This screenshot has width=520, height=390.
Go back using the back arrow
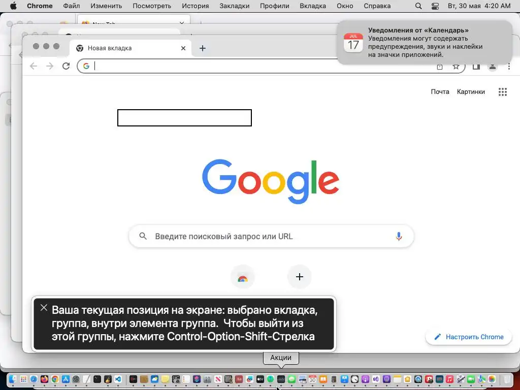(x=34, y=66)
